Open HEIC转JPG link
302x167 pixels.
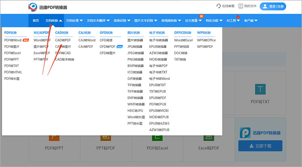(x=135, y=111)
